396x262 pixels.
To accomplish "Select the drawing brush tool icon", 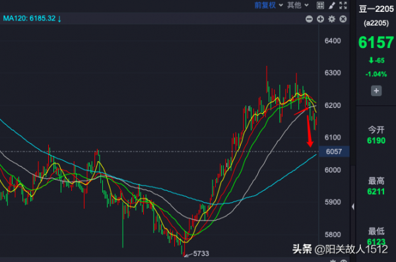I will pyautogui.click(x=332, y=5).
